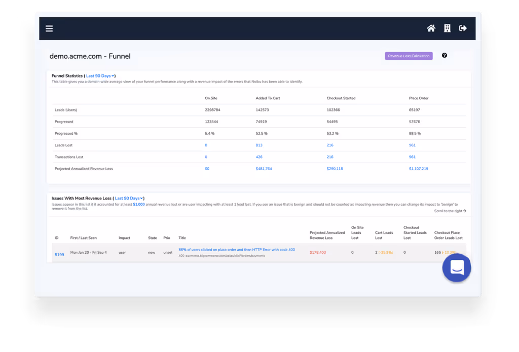Expand the Revenue Loss Calculation details
The height and width of the screenshot is (352, 519).
tap(409, 56)
